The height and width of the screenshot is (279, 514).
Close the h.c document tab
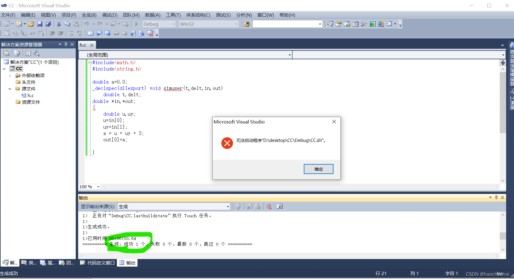pyautogui.click(x=92, y=45)
